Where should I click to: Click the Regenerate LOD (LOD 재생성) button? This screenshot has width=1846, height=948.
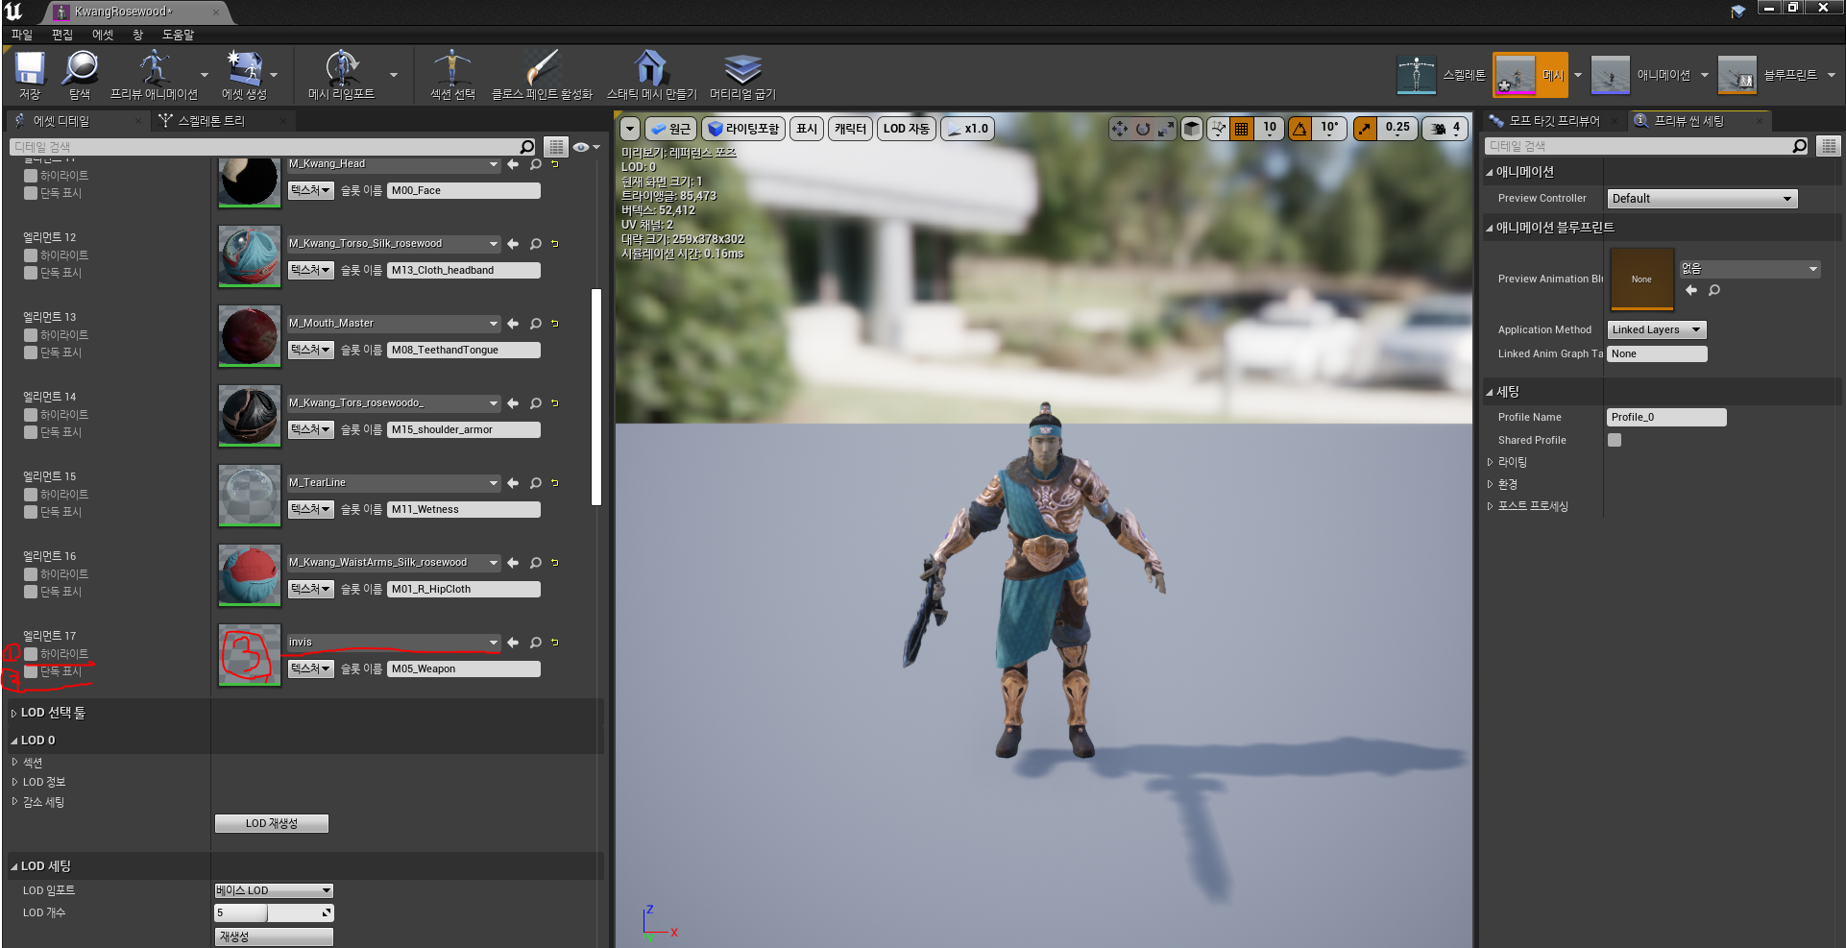[272, 823]
